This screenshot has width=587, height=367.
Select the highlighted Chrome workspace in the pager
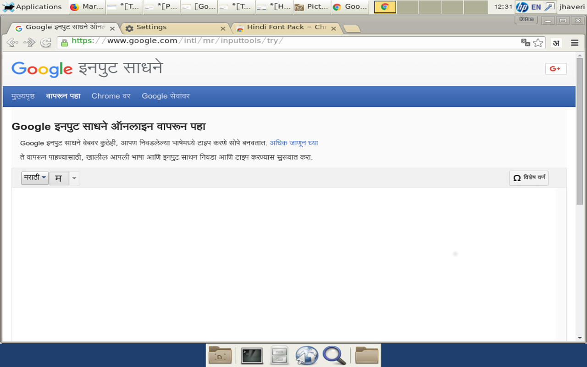click(385, 7)
